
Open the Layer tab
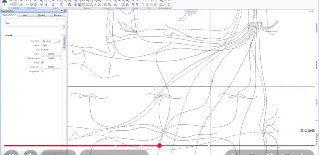(x=24, y=15)
